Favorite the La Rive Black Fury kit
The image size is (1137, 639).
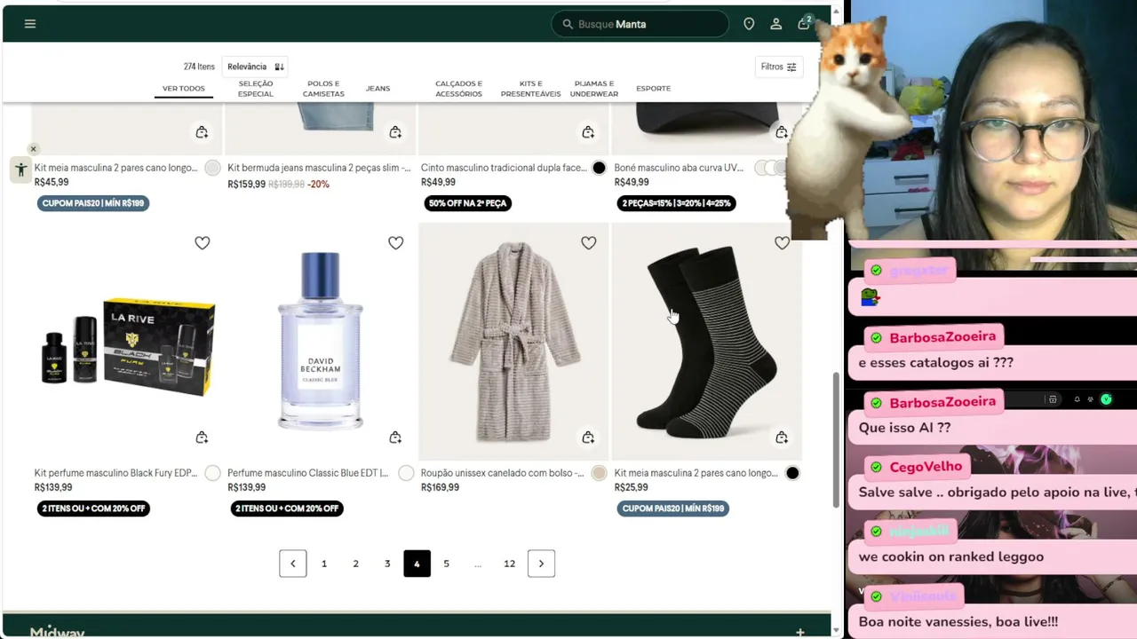click(203, 243)
